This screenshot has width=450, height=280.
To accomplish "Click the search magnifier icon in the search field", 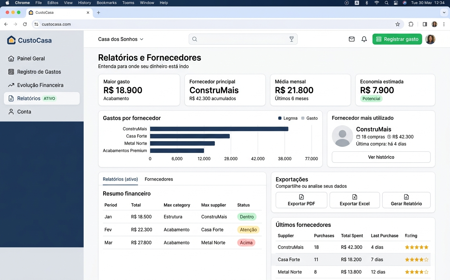I will pos(194,39).
